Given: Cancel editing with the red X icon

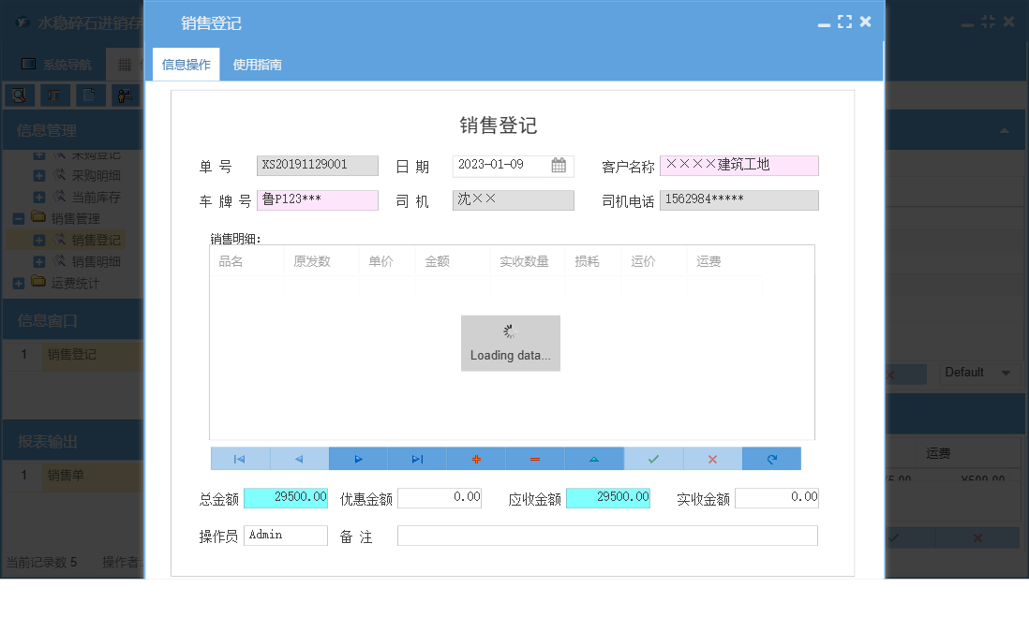Looking at the screenshot, I should click(712, 458).
